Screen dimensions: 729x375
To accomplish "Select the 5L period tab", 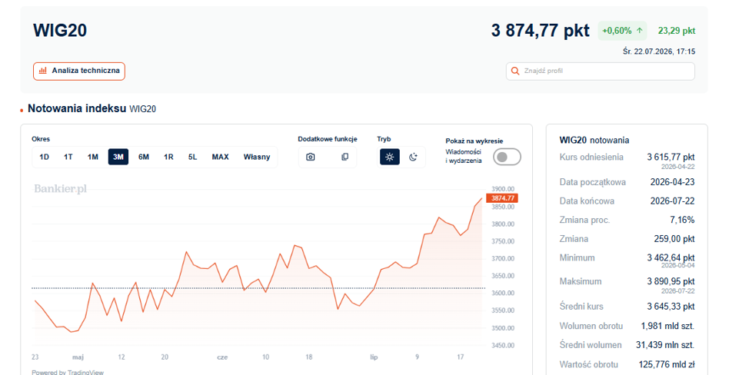I will pyautogui.click(x=192, y=157).
